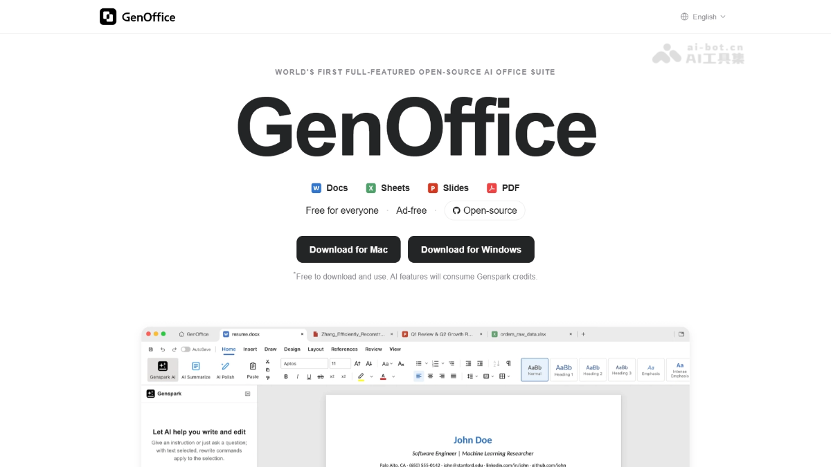Click the decrease font size icon

click(x=369, y=363)
